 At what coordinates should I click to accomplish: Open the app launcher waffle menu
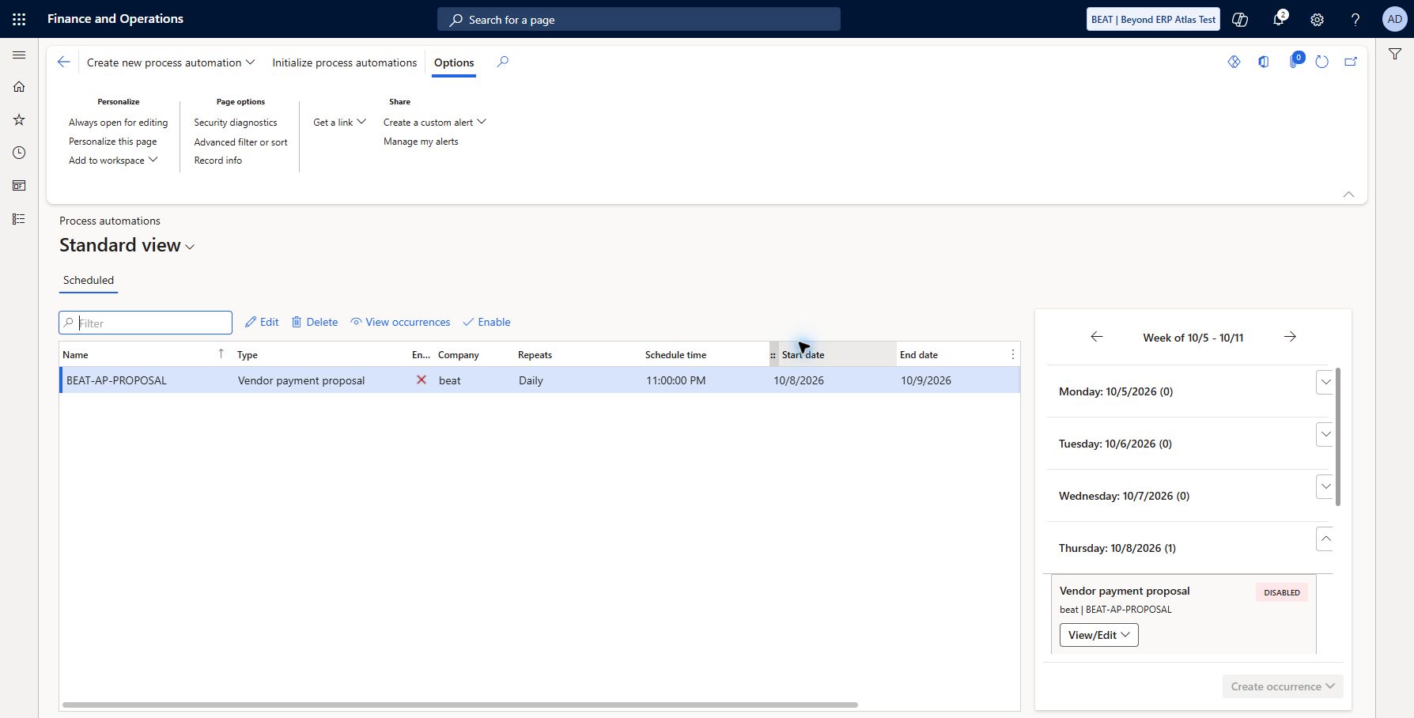(x=19, y=19)
